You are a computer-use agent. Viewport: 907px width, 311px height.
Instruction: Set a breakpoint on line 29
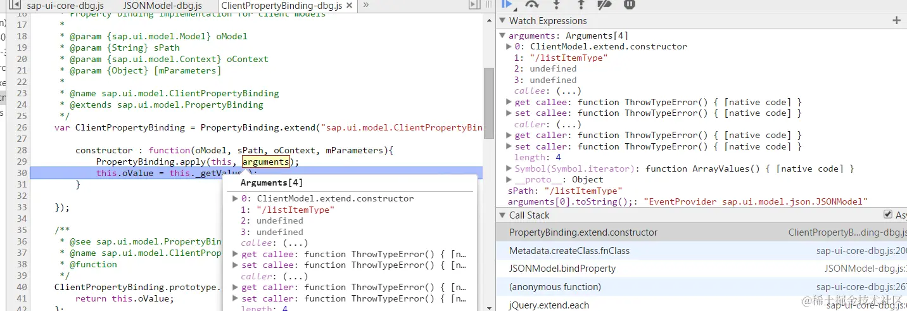pos(22,162)
